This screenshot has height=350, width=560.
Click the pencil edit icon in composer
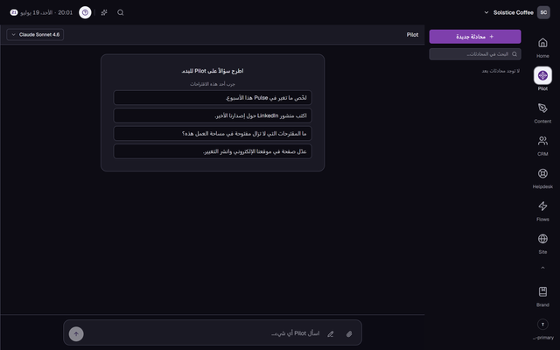pos(331,334)
